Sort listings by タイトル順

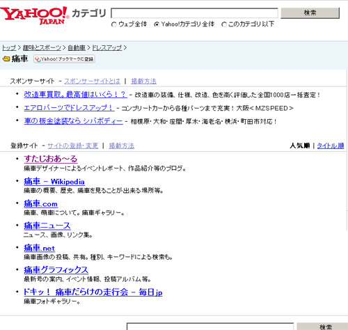tap(331, 146)
